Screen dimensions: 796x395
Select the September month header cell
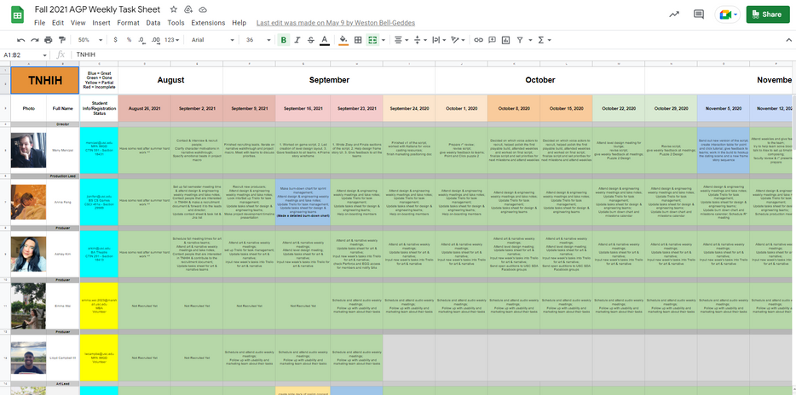(329, 80)
